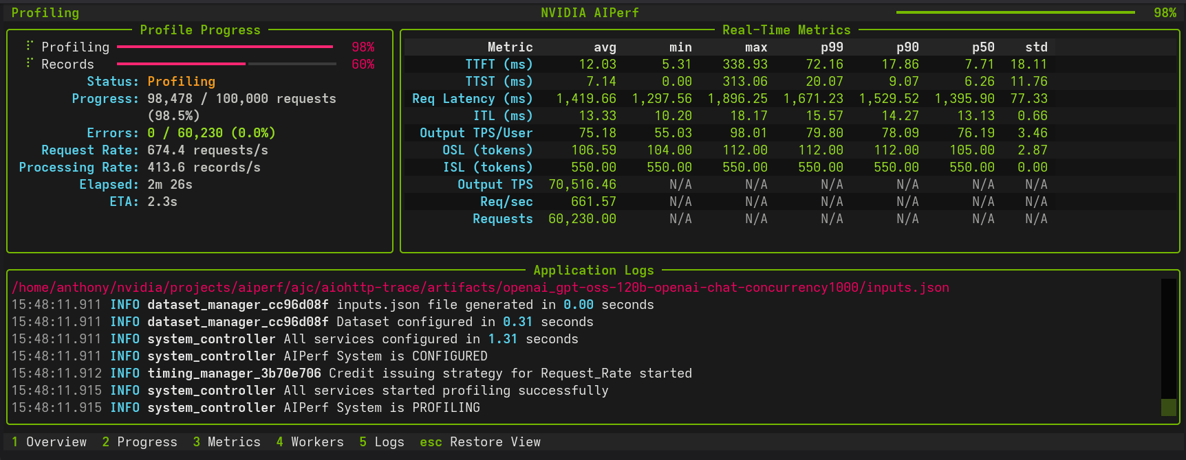The width and height of the screenshot is (1186, 460).
Task: Click the Records progress bar at 60%
Action: point(226,64)
